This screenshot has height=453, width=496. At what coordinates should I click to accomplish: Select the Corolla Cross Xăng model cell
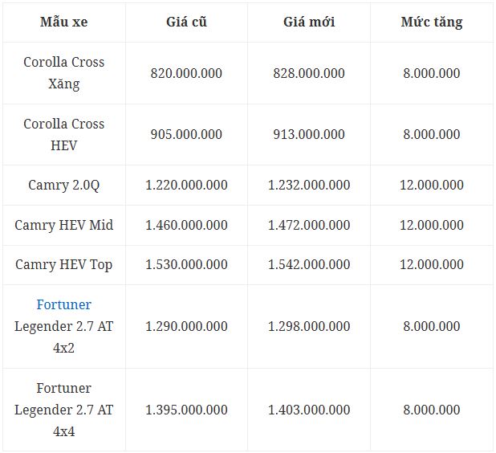pyautogui.click(x=63, y=73)
